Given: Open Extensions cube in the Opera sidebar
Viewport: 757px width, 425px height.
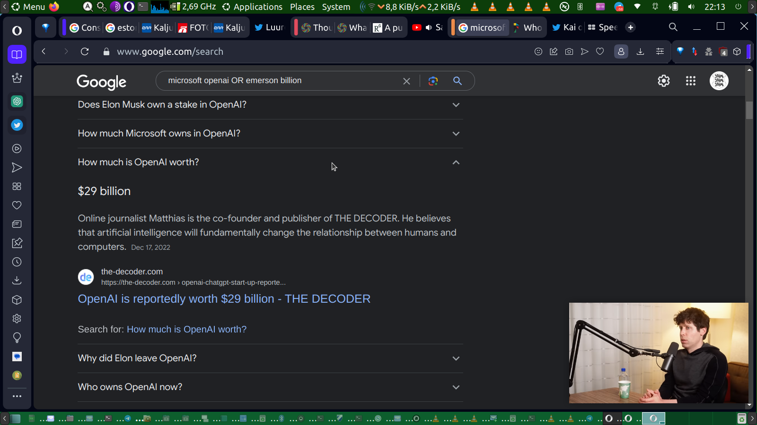Looking at the screenshot, I should 17,300.
